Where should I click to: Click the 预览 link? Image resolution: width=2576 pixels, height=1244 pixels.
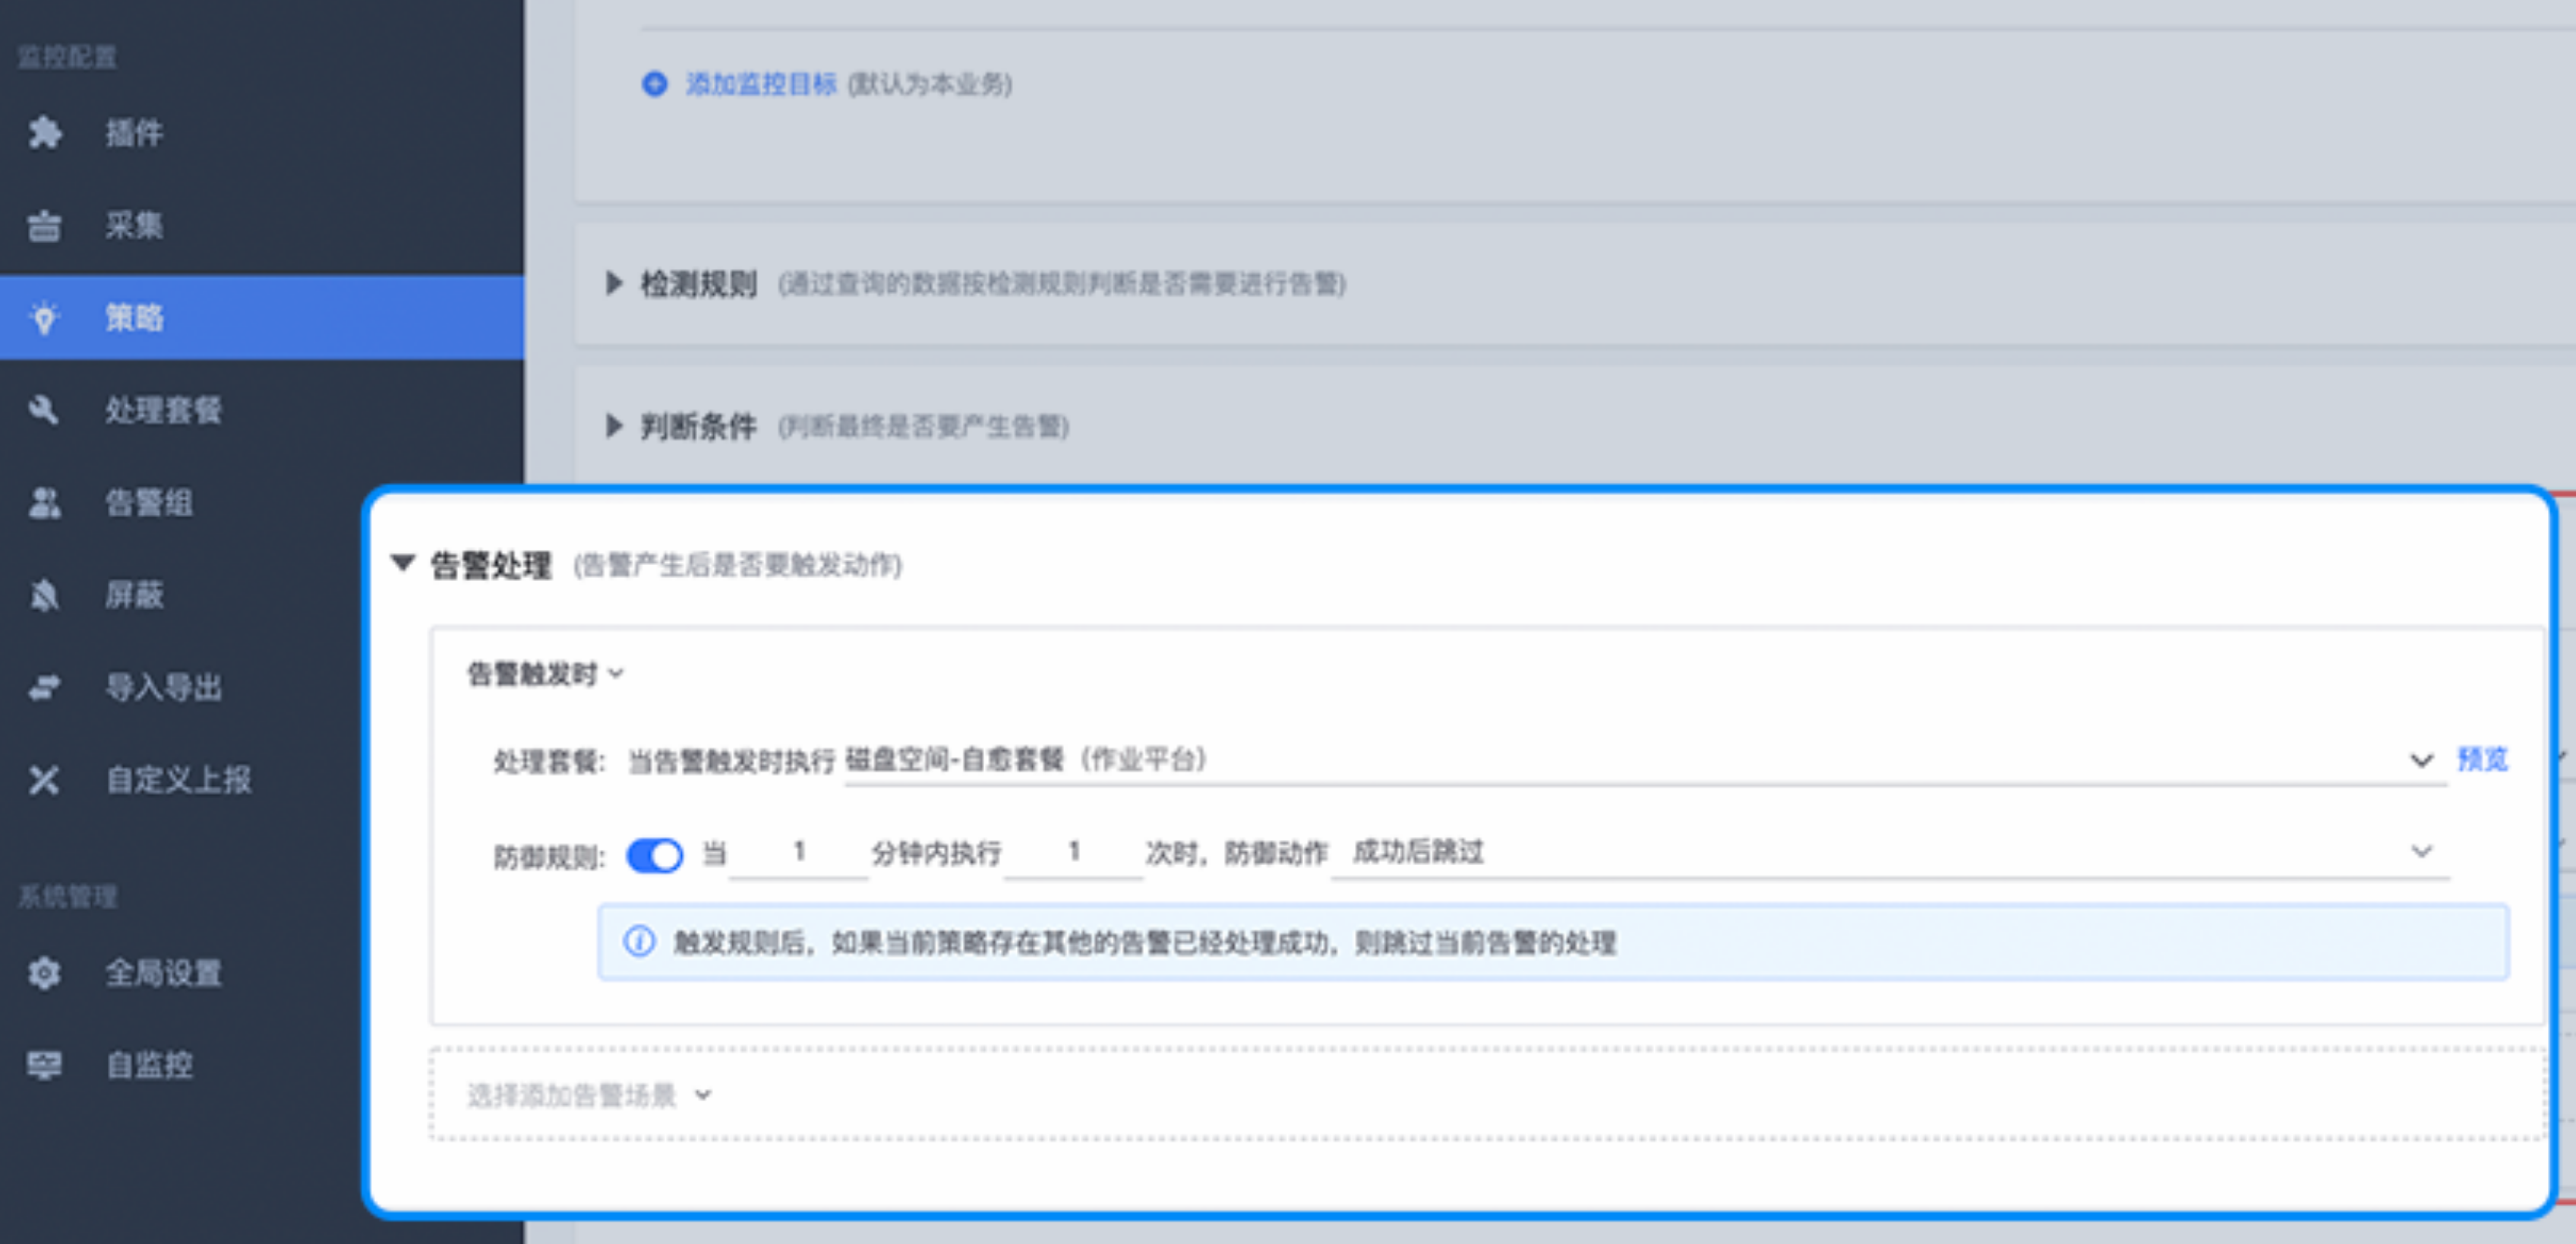tap(2482, 760)
